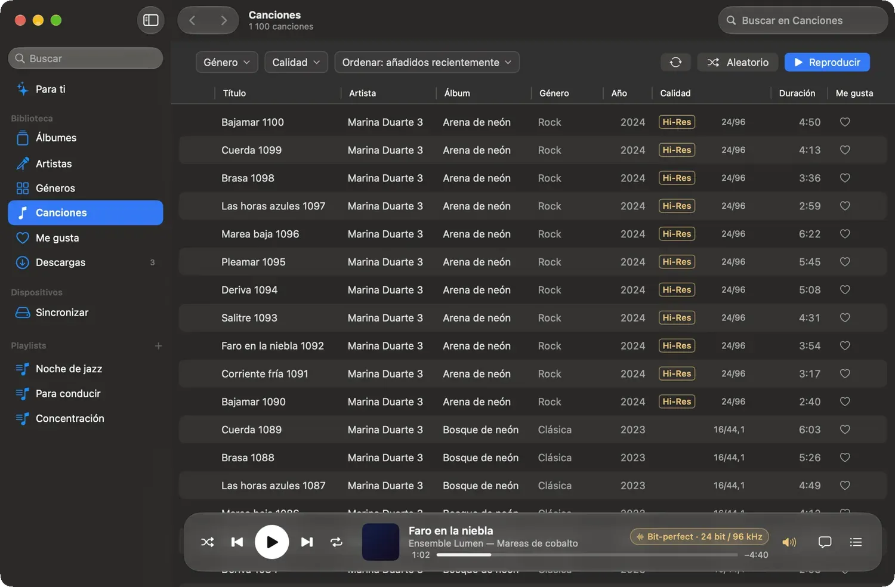Click the Reproducir button
The image size is (895, 587).
click(x=827, y=62)
